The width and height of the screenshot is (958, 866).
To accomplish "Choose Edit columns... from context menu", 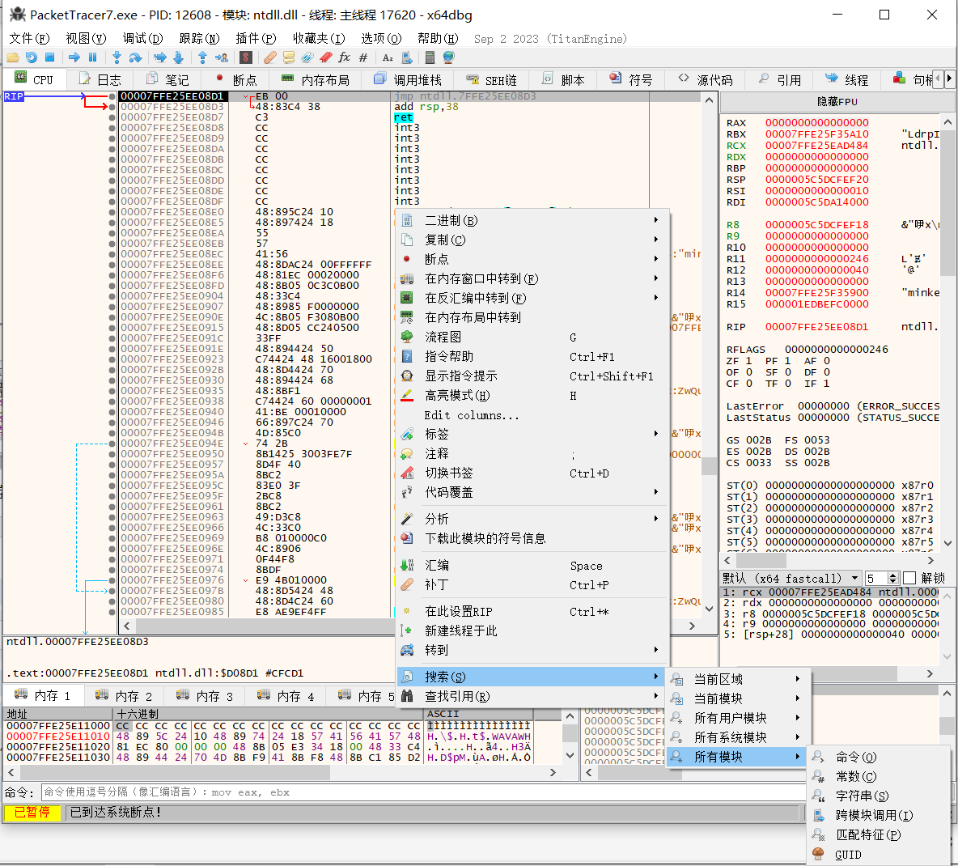I will pos(532,415).
